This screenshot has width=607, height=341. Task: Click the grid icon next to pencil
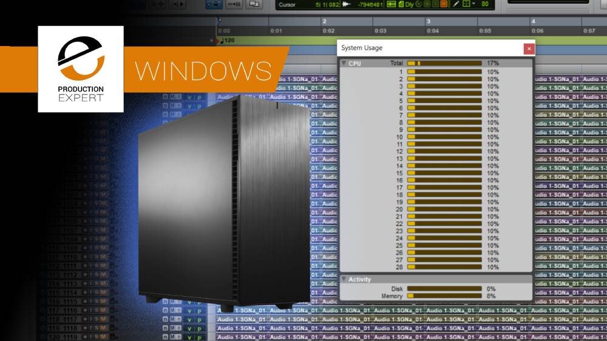click(x=466, y=4)
